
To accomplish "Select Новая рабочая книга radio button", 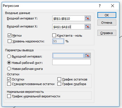I will [x=9, y=69].
